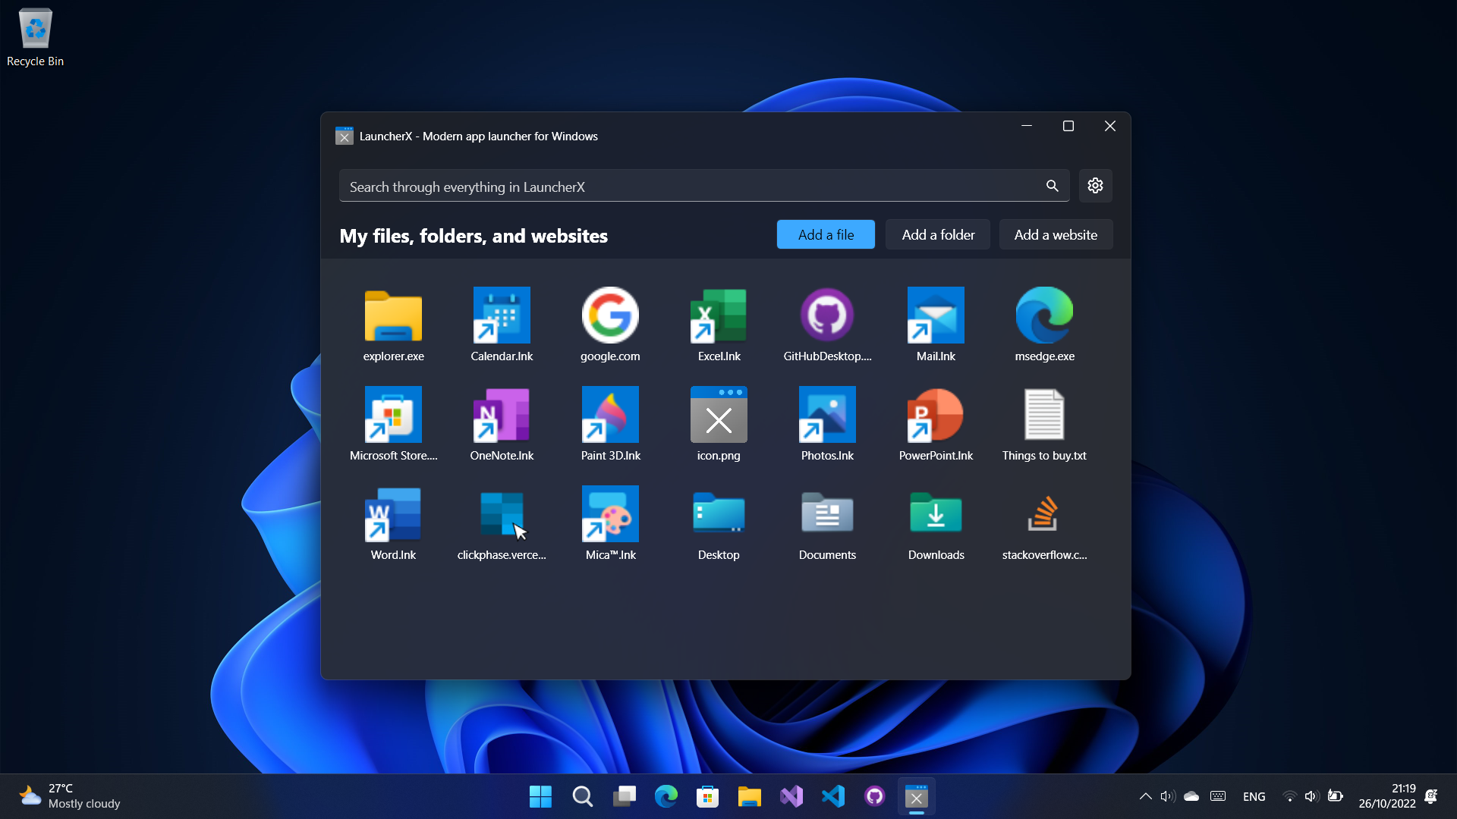Open the icon.png file tile

[719, 425]
